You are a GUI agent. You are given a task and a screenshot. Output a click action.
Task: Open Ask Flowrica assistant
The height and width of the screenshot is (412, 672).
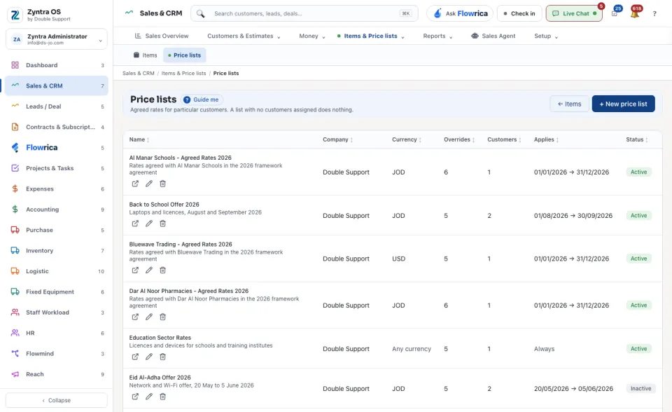click(460, 13)
